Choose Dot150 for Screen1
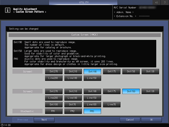This screenshot has height=127, width=169. tap(131, 71)
